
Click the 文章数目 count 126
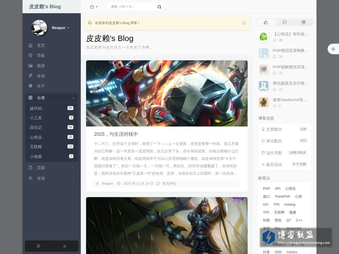(x=303, y=129)
